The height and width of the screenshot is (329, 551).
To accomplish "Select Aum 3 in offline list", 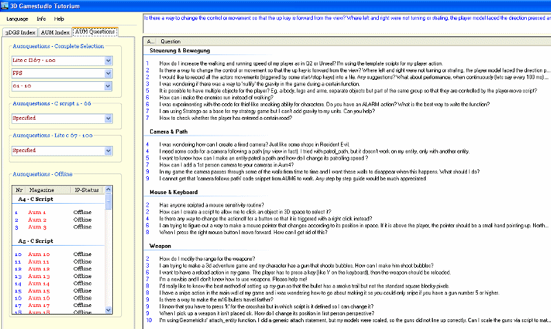I will click(x=37, y=227).
